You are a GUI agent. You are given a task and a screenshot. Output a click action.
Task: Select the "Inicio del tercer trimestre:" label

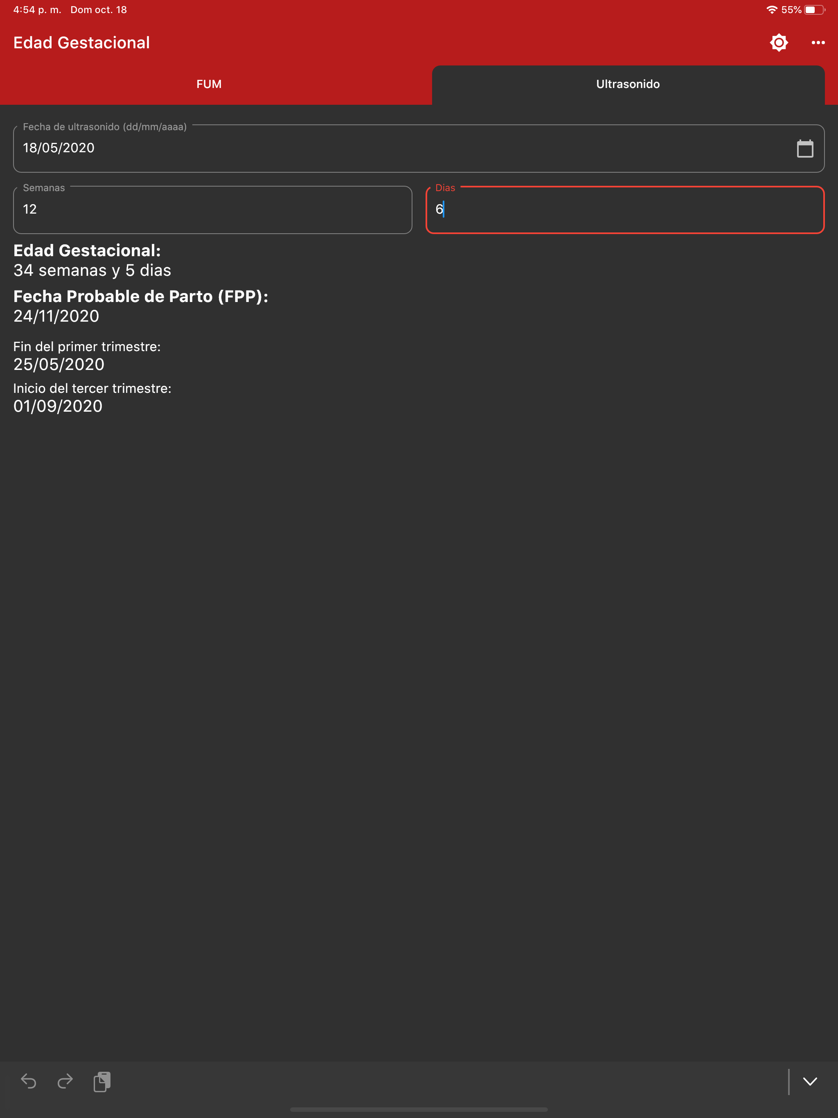pyautogui.click(x=92, y=388)
